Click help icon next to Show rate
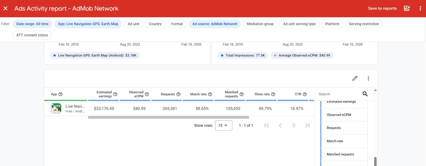Screen dimensions: 426x166 (x=273, y=94)
